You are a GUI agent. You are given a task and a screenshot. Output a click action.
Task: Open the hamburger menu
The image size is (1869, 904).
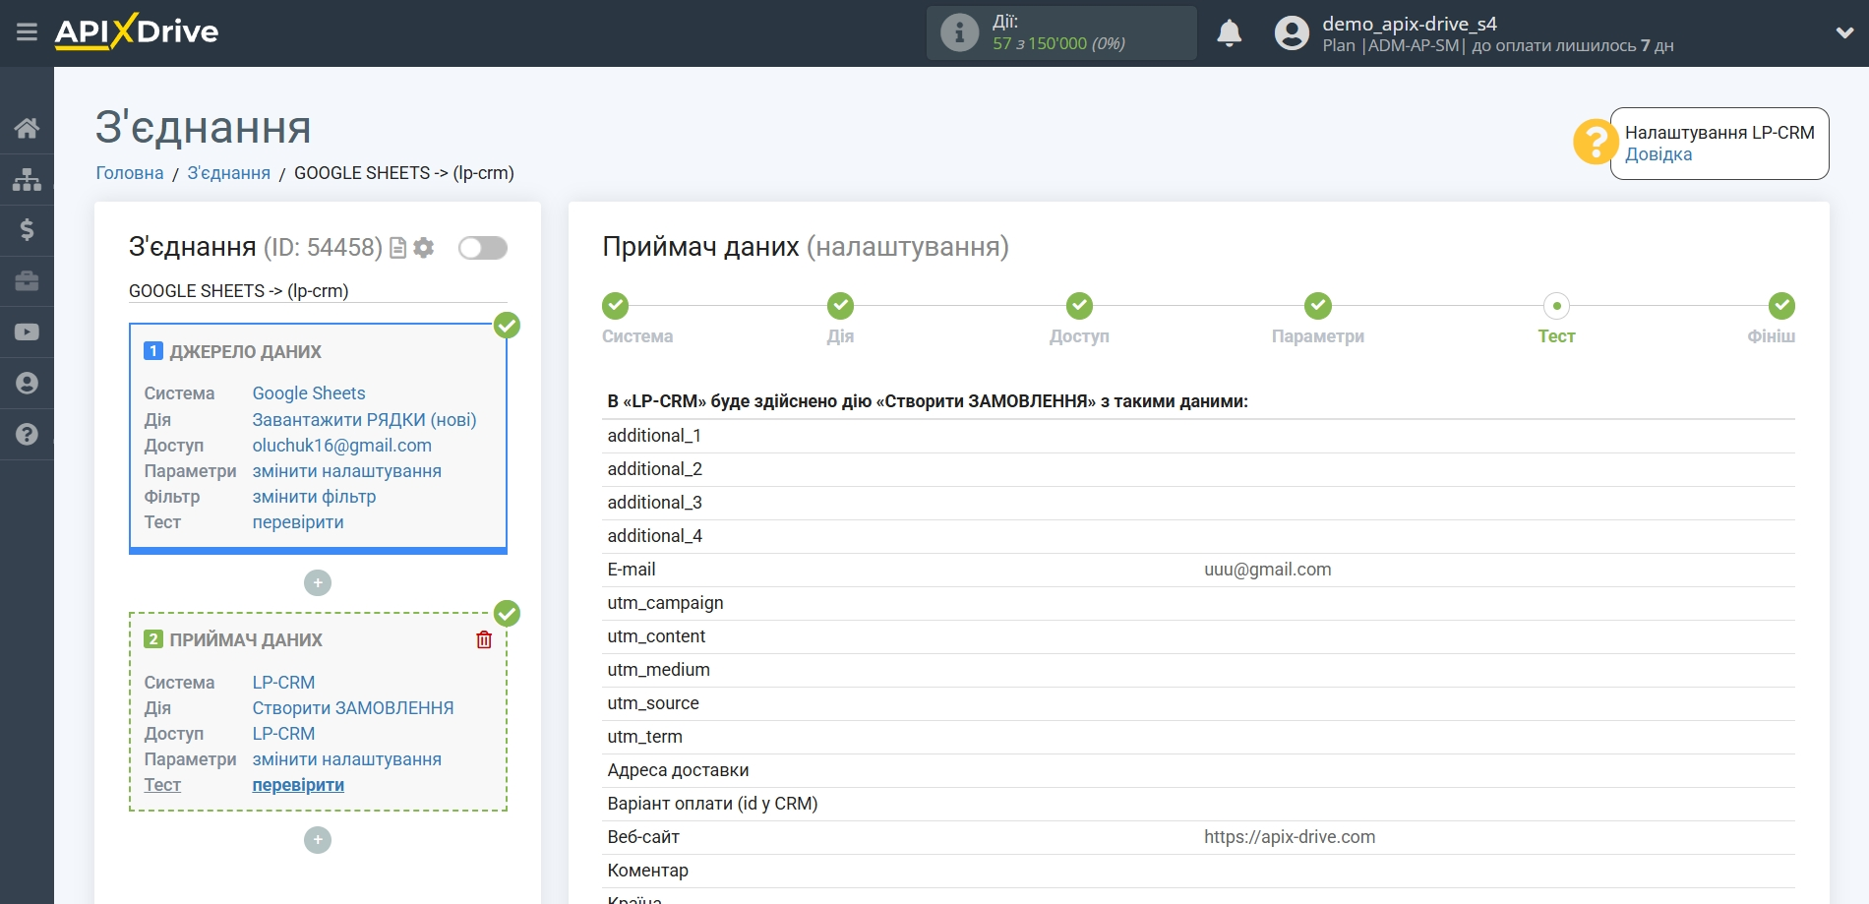click(27, 32)
